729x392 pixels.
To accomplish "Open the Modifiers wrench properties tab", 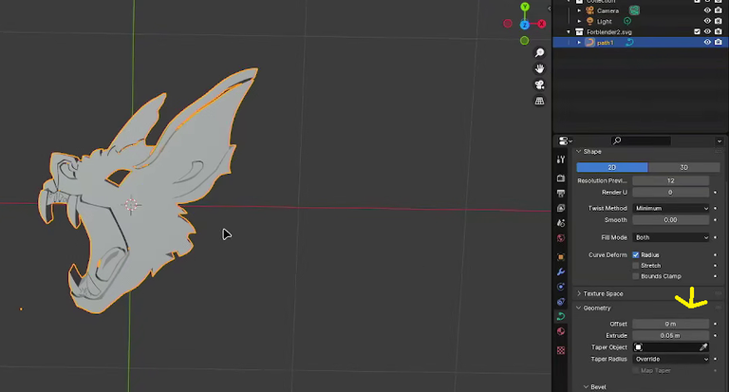I will 561,271.
